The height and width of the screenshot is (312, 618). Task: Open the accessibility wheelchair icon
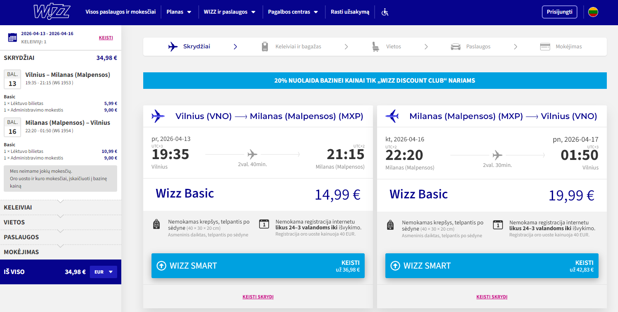(385, 12)
